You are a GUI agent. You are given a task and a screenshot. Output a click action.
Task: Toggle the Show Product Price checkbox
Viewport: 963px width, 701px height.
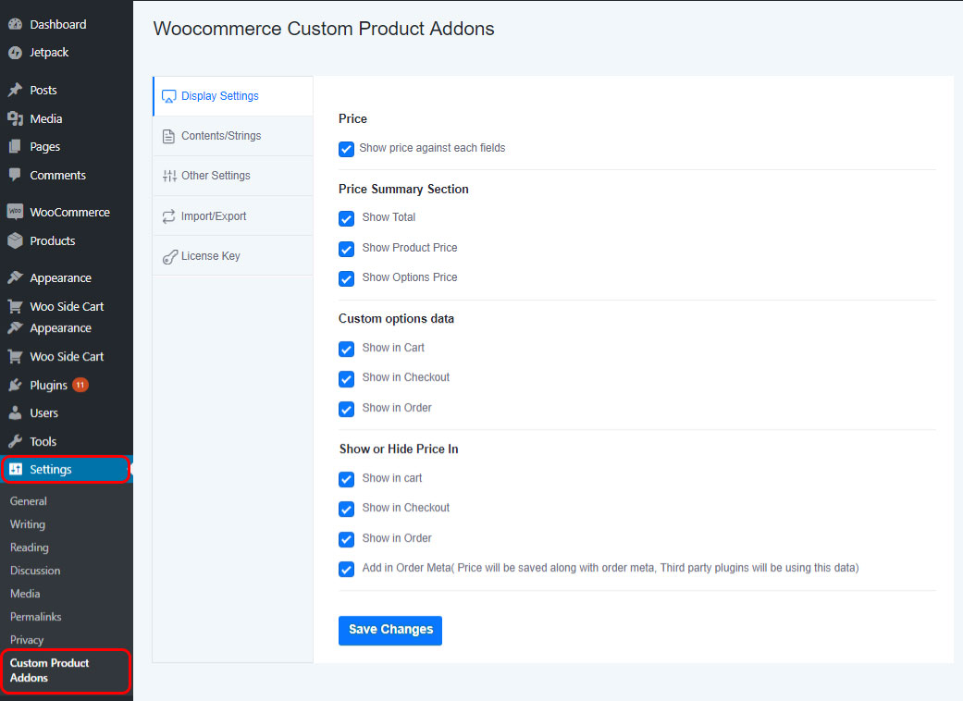(x=346, y=249)
